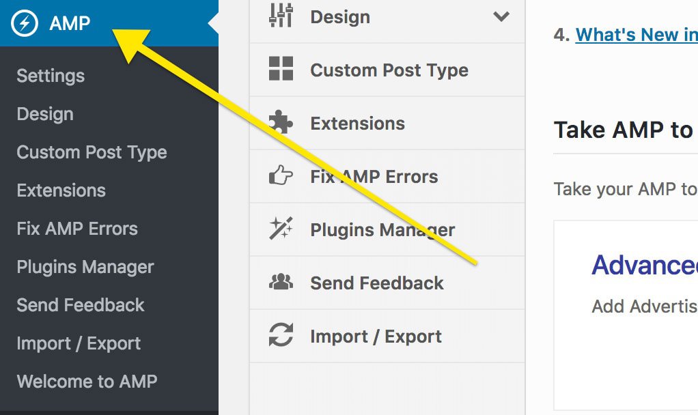
Task: Open Fix AMP Errors from dark sidebar
Action: click(x=77, y=229)
